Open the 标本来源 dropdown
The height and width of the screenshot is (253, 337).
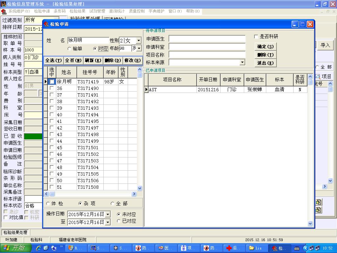(x=243, y=62)
